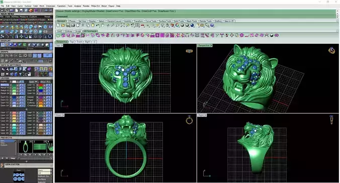Open the Right viewport title dropdown arrow
Screen dimensions: 340x183
click(205, 115)
